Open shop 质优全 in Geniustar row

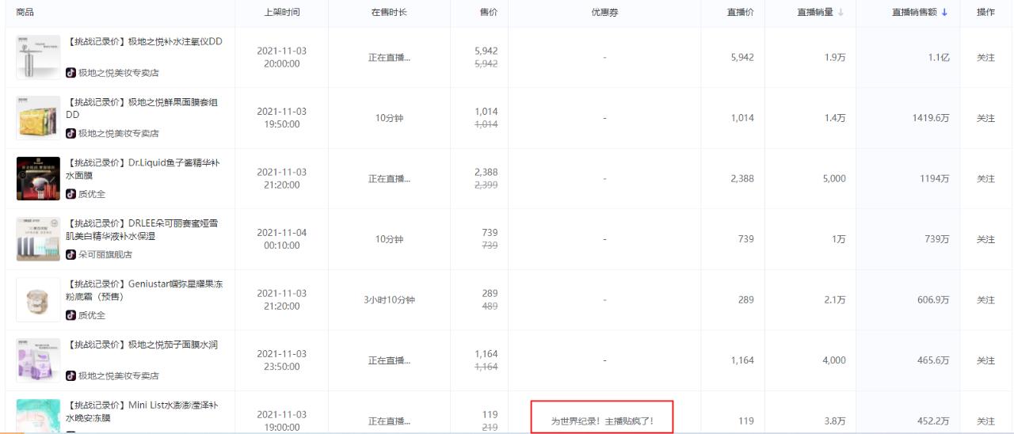[x=91, y=315]
